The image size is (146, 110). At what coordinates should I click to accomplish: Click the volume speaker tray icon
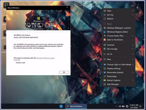120,106
